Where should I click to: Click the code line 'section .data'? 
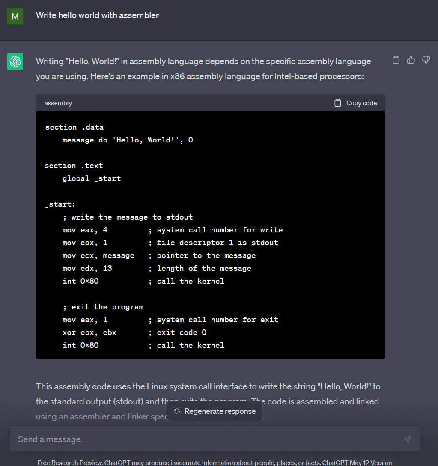(x=74, y=127)
